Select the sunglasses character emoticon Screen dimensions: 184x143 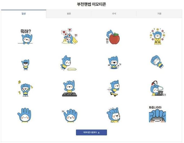[x=25, y=65]
